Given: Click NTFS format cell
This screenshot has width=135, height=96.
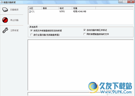Looking at the screenshot, I should [62, 12].
